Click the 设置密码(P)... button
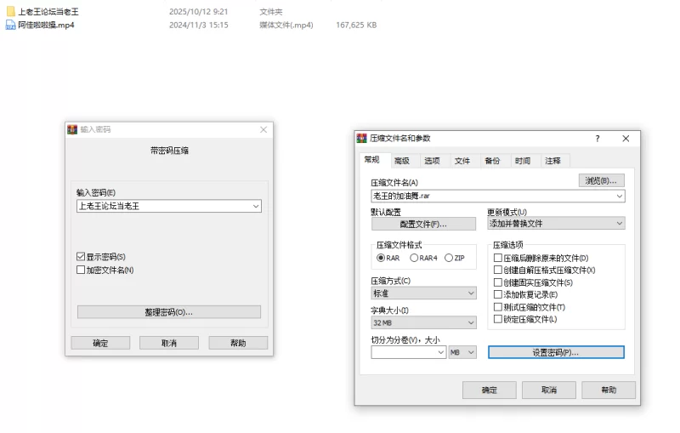 (x=556, y=352)
